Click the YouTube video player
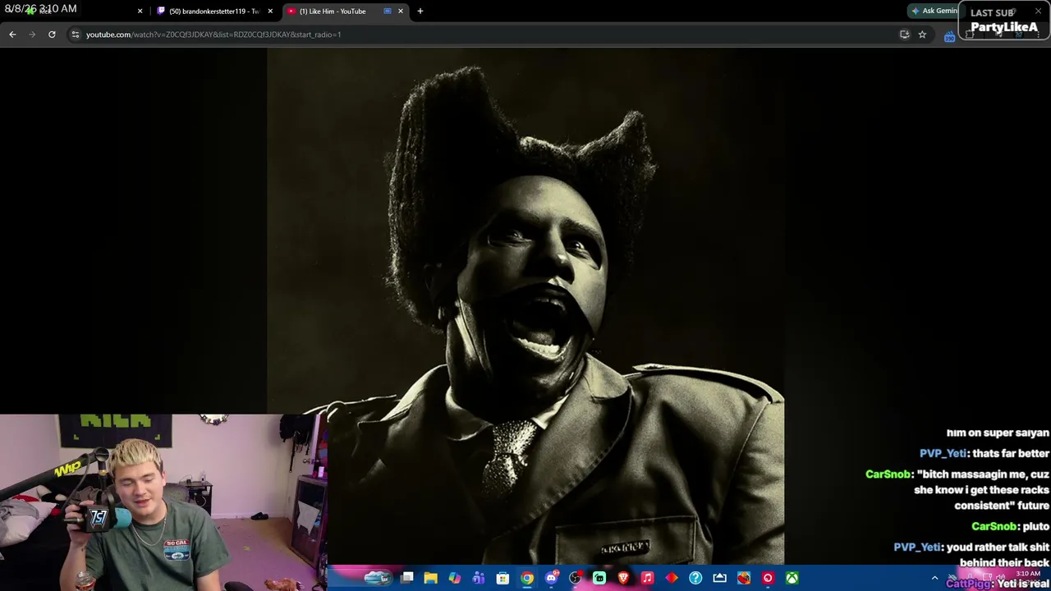Screen dimensions: 1051x591 [x=525, y=307]
